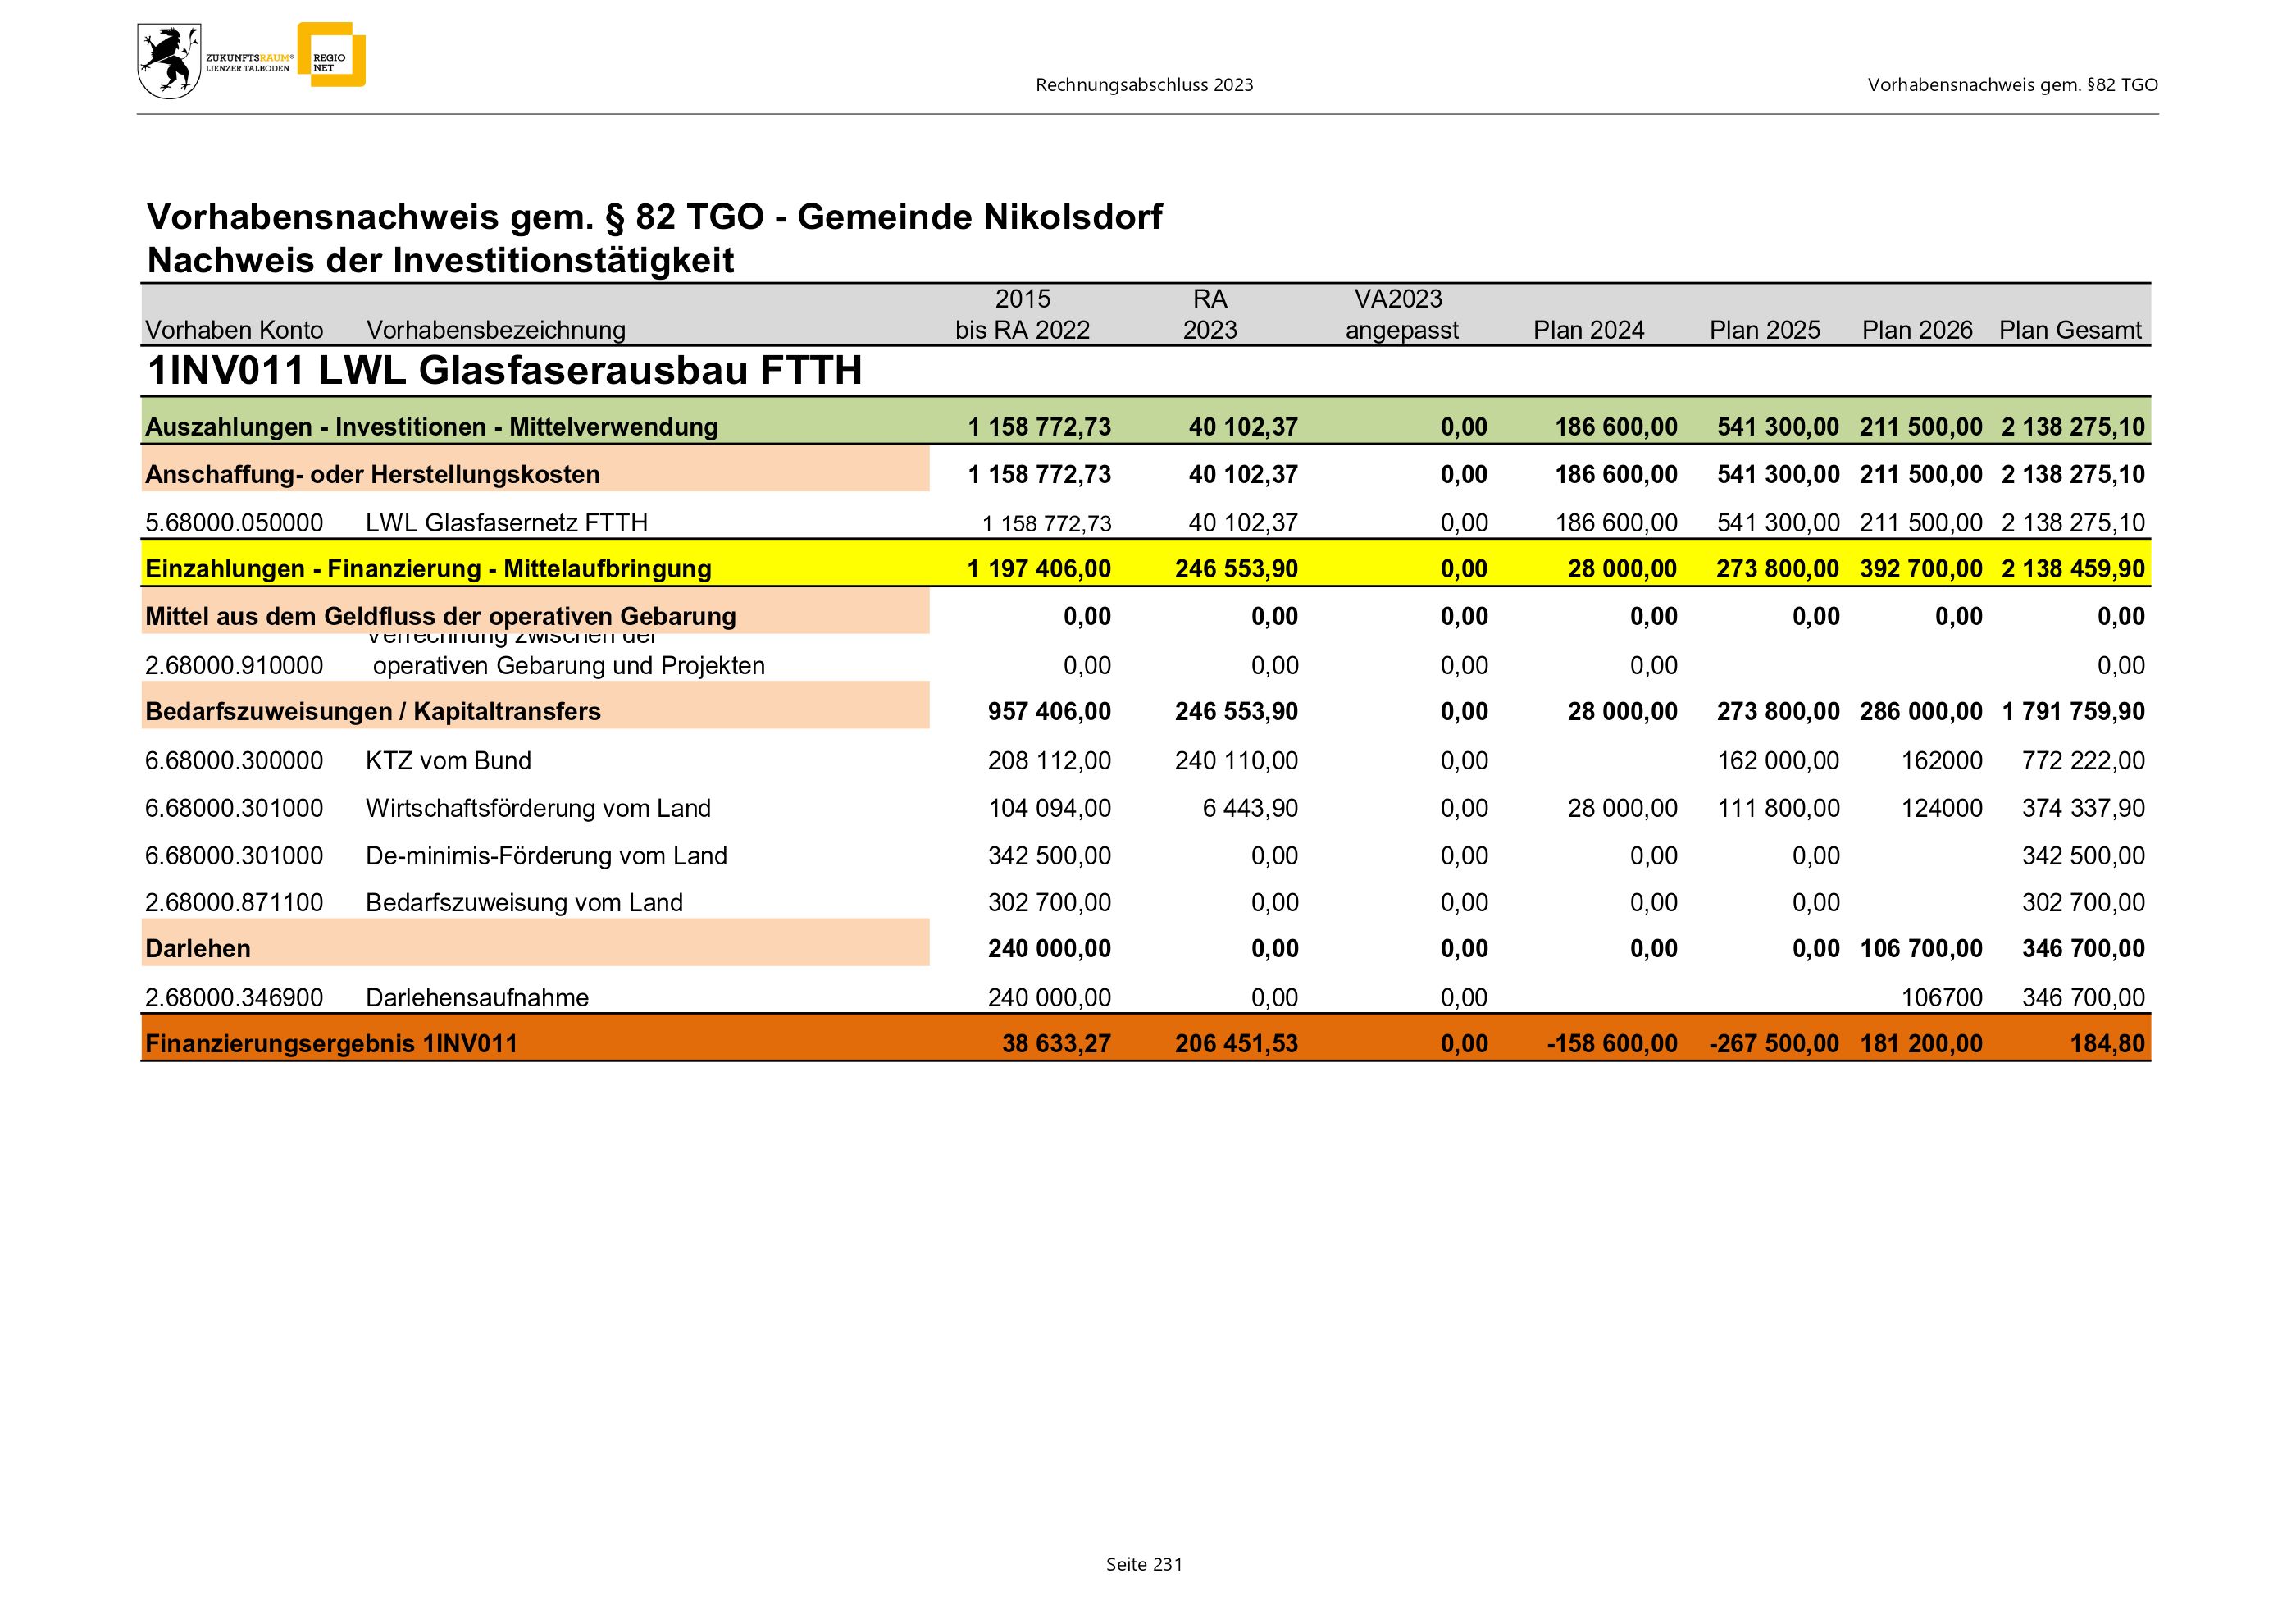The image size is (2296, 1624).
Task: Select the Anschaffung- oder Herstellungskosten subheading
Action: click(x=372, y=475)
